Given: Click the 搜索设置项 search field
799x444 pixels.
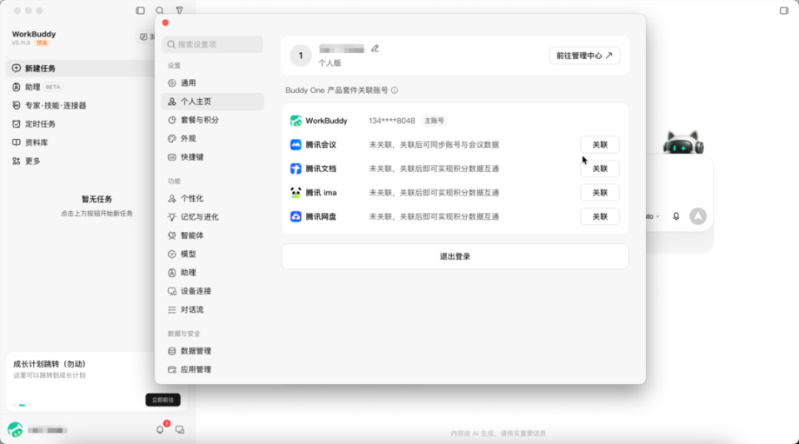Looking at the screenshot, I should click(212, 44).
